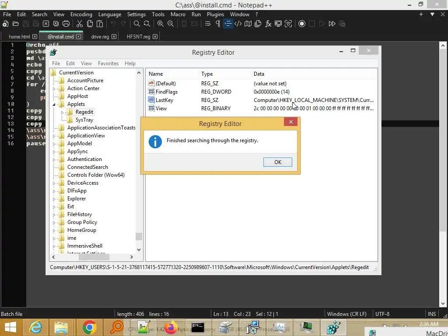
Task: Expand the Regedit tree node
Action: tap(62, 112)
